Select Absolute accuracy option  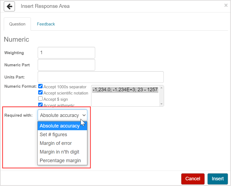pos(60,126)
